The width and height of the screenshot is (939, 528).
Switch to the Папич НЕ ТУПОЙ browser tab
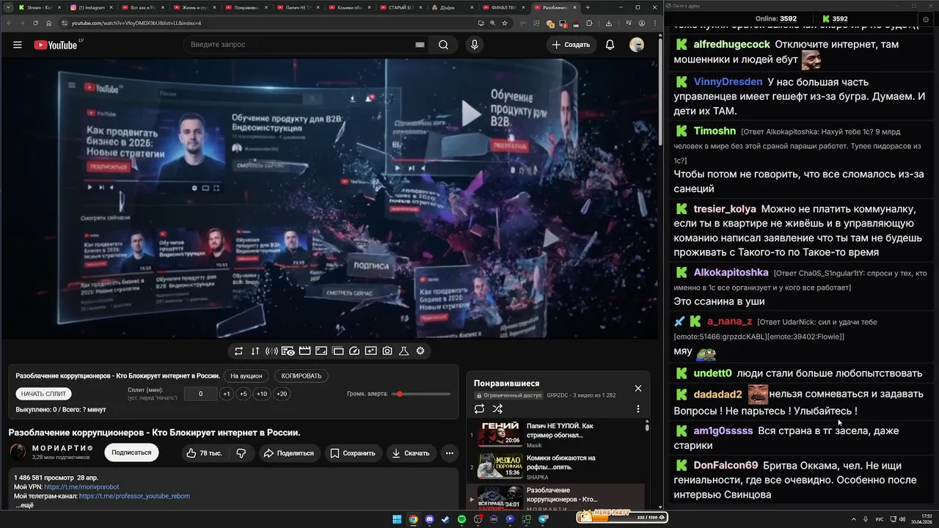point(298,7)
